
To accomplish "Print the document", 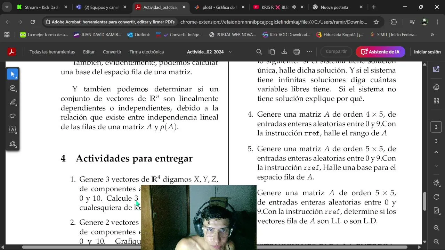I will [x=297, y=52].
